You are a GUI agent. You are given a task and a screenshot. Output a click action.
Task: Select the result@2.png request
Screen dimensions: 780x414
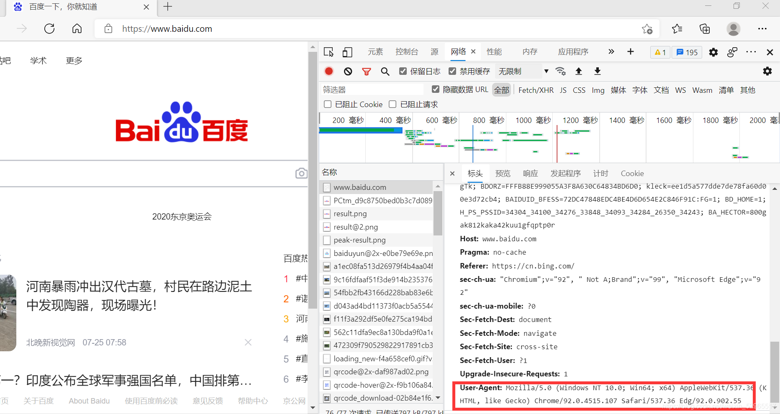[376, 227]
